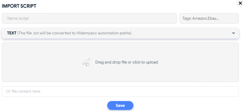Choose the pointing hand upload graphic
Image resolution: width=243 pixels, height=111 pixels.
[x=87, y=62]
